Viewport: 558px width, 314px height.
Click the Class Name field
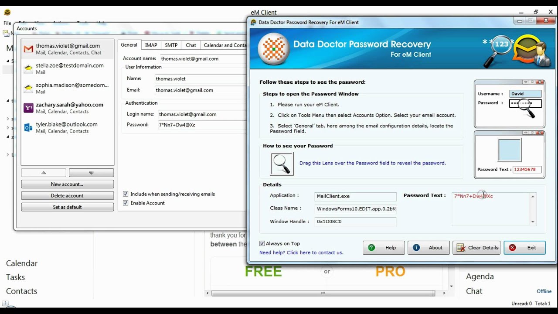pos(355,209)
